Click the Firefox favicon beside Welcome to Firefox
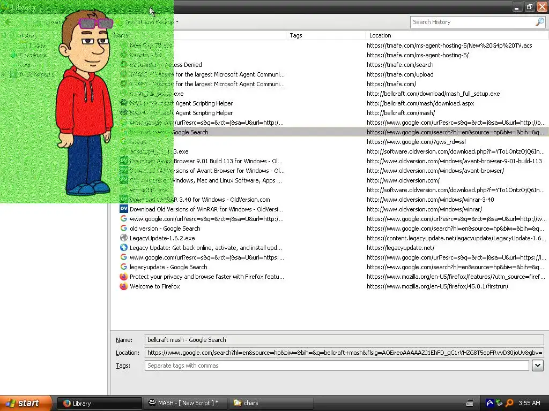 pos(124,286)
